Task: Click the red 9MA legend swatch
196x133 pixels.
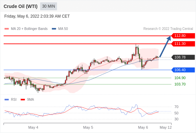Action: pyautogui.click(x=23, y=100)
